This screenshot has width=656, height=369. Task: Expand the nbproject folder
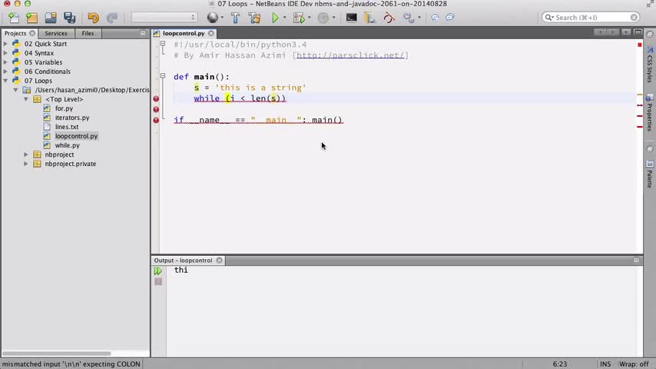(26, 154)
